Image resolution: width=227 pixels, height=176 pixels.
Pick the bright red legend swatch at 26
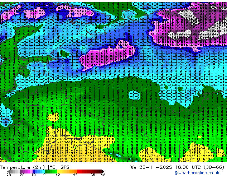point(78,171)
